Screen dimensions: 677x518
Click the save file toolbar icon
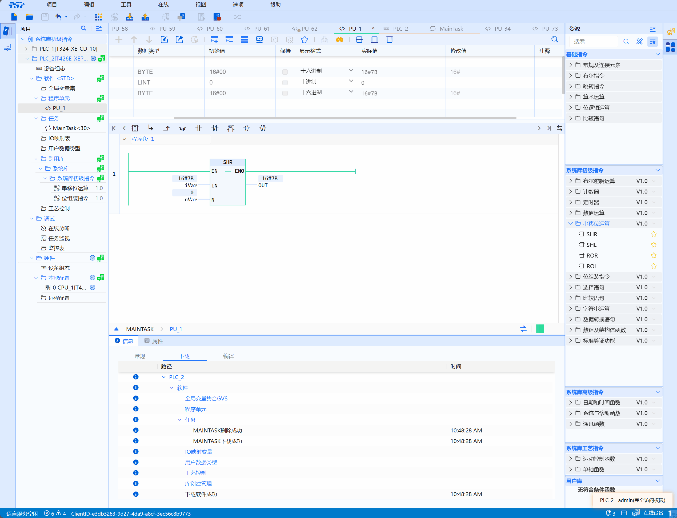45,17
